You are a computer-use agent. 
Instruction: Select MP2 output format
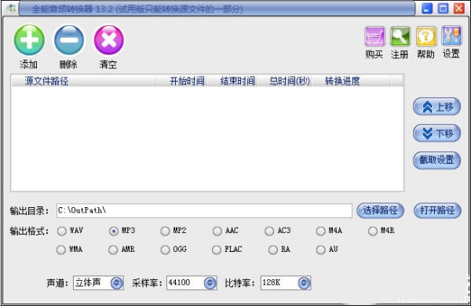(x=165, y=231)
